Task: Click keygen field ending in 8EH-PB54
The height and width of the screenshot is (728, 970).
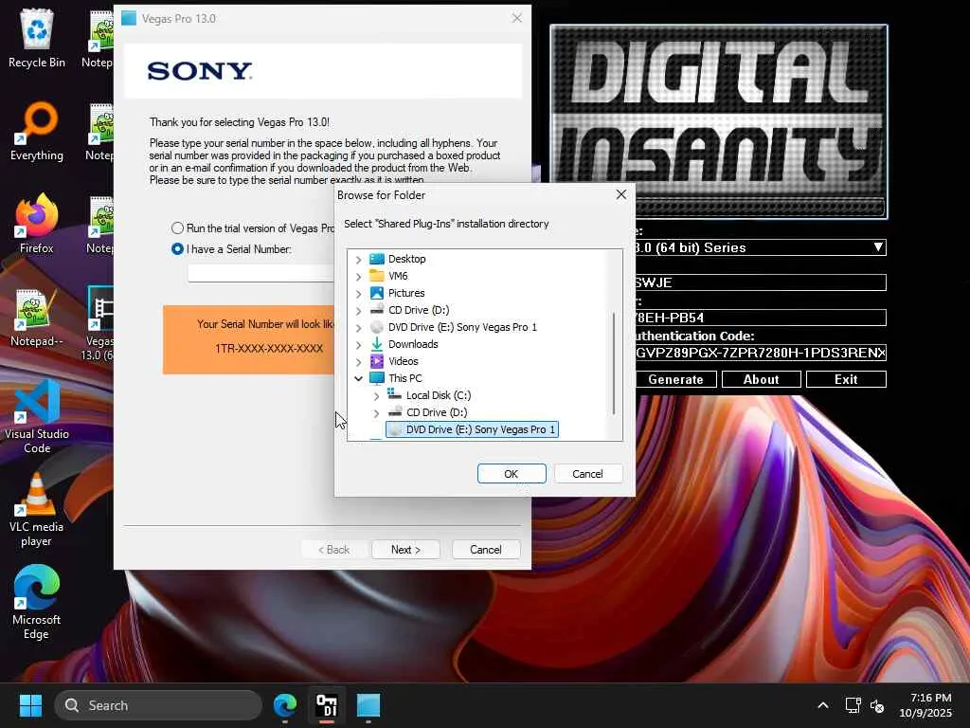Action: point(761,318)
